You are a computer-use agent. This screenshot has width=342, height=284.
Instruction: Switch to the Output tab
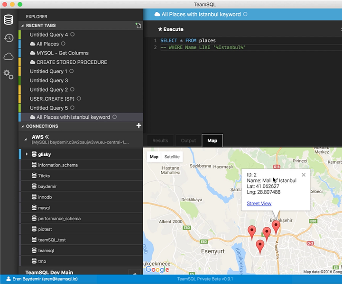pyautogui.click(x=188, y=141)
